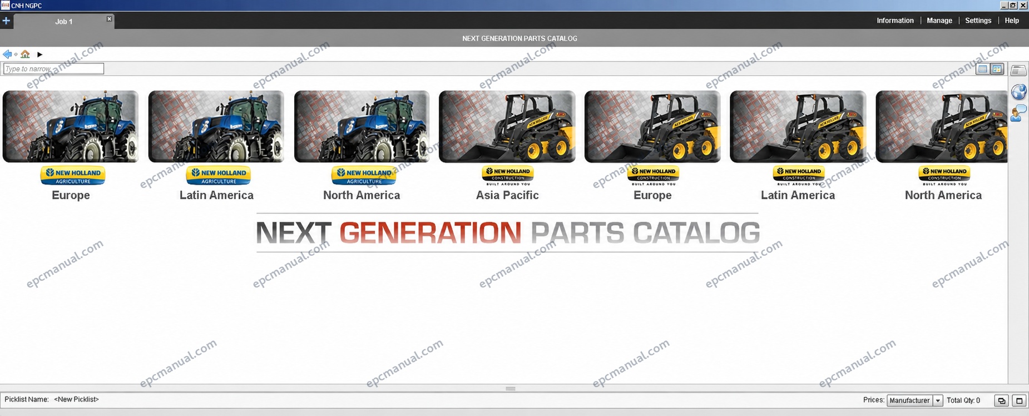Restore down the CNH NGPC window
Viewport: 1029px width, 416px height.
point(1013,5)
